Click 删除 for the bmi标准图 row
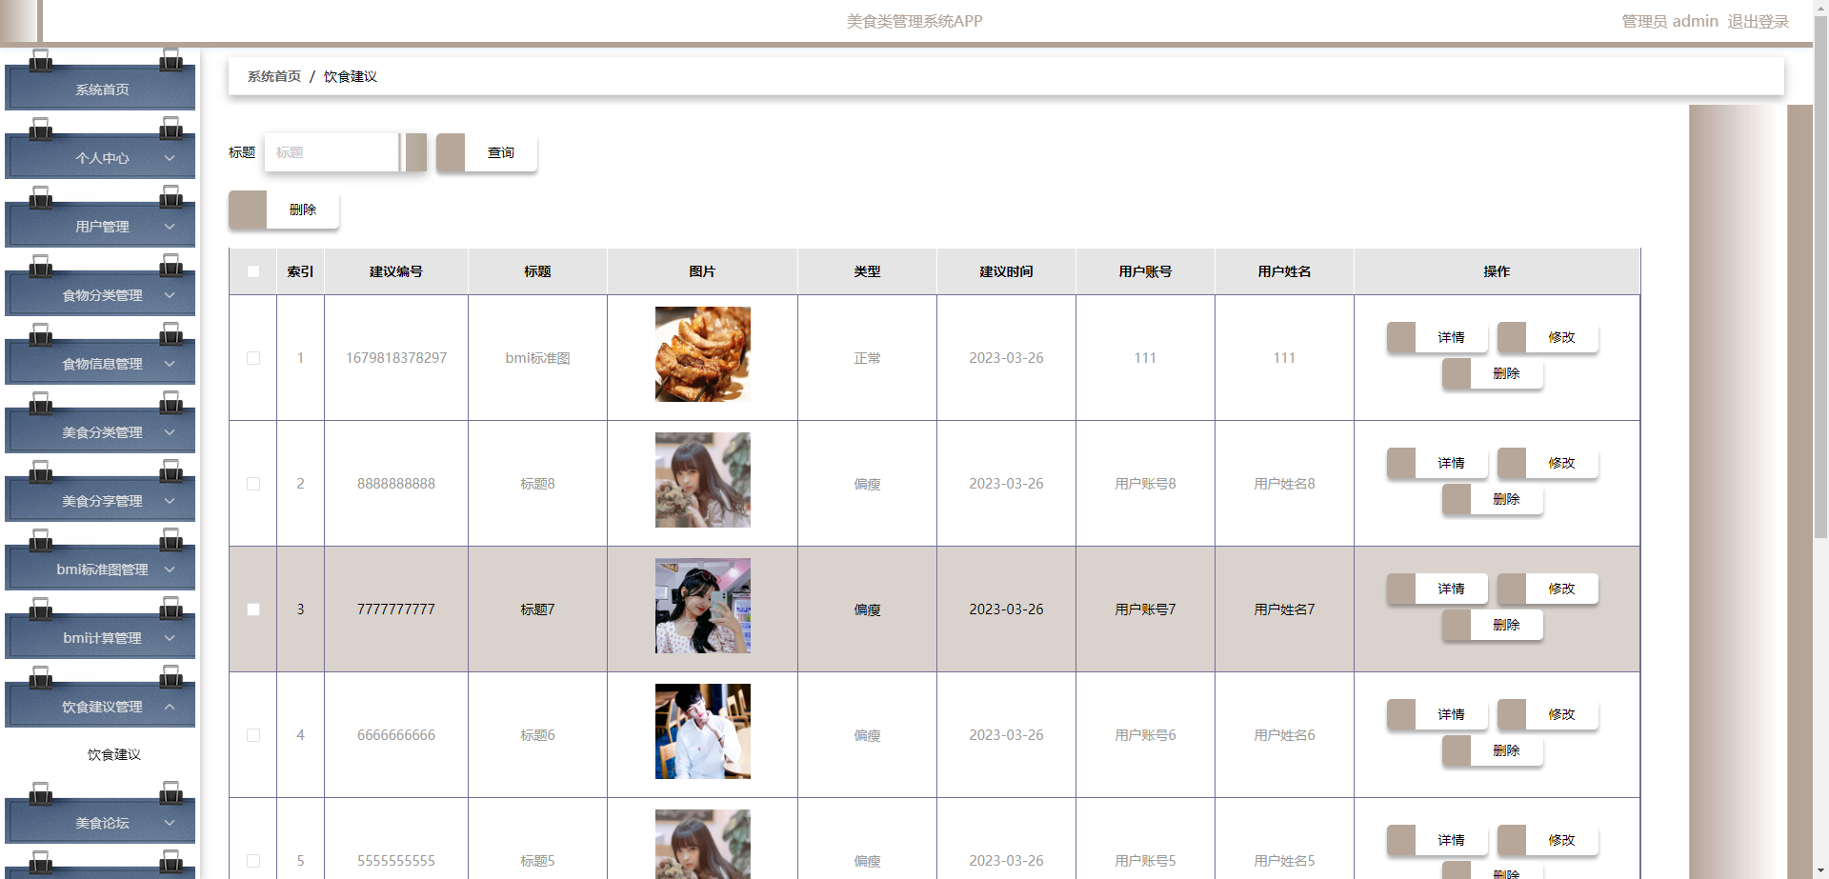1829x879 pixels. [1507, 373]
